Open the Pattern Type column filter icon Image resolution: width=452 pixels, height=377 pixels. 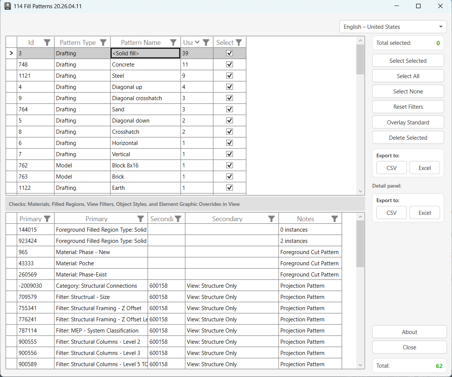click(104, 42)
